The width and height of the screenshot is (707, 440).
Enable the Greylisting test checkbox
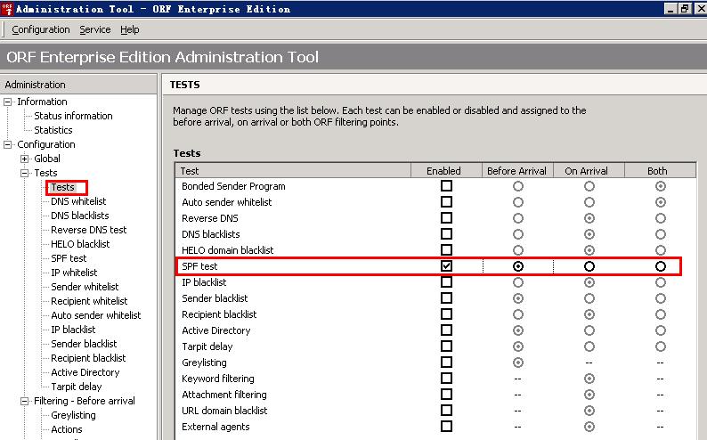(x=446, y=363)
